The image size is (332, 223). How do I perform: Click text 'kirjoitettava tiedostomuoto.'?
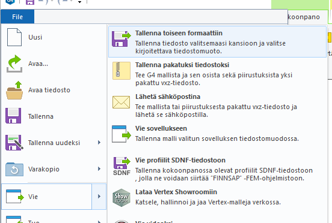tap(179, 51)
